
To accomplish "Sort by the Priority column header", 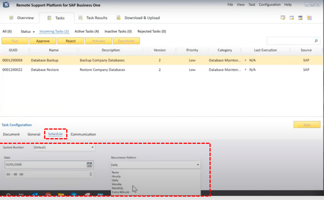I will click(192, 50).
